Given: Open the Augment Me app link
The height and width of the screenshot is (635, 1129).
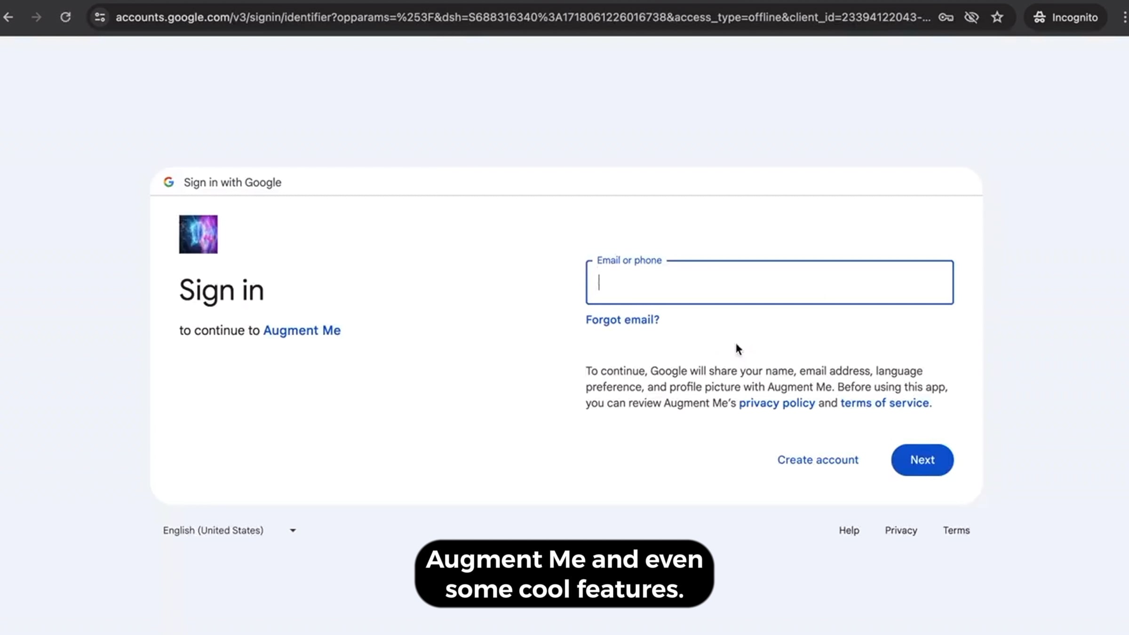Looking at the screenshot, I should (302, 330).
